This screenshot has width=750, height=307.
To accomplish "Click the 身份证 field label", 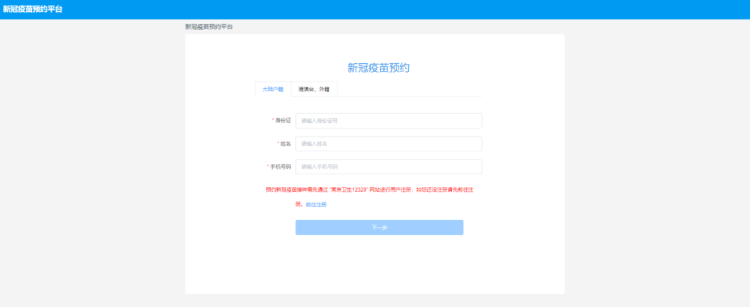I will click(283, 121).
